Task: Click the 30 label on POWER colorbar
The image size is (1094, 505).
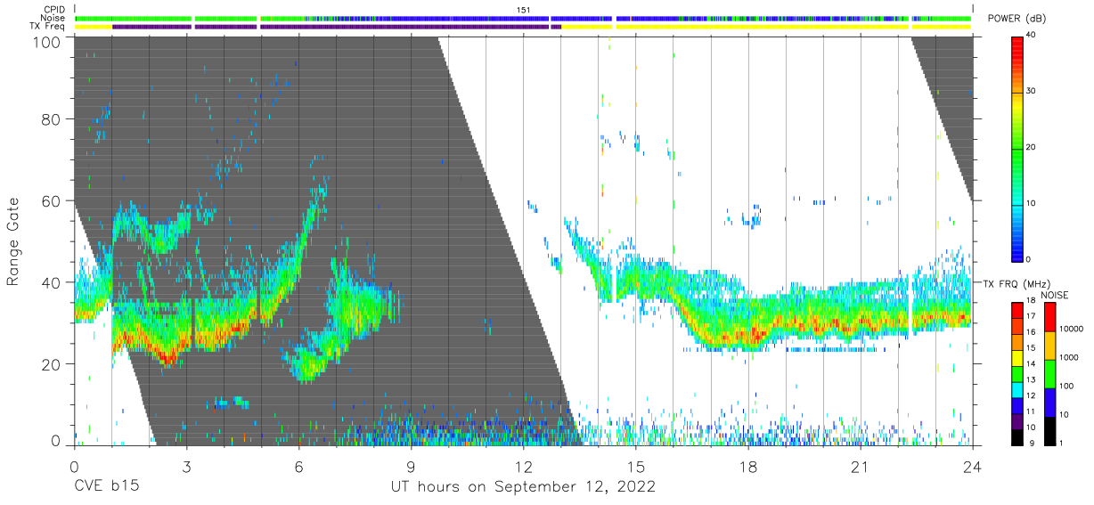Action: [1032, 92]
